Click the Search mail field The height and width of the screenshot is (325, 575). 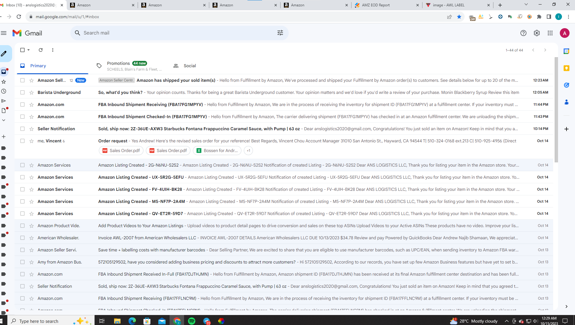point(180,33)
